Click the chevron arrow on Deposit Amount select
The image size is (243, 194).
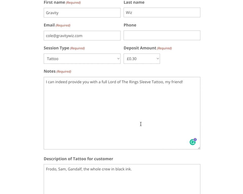(x=158, y=59)
